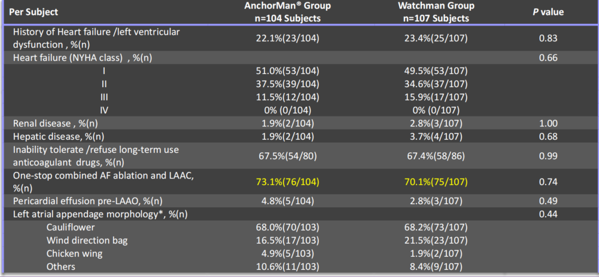
Task: Select the value 68.0%(70/103)
Action: [287, 227]
